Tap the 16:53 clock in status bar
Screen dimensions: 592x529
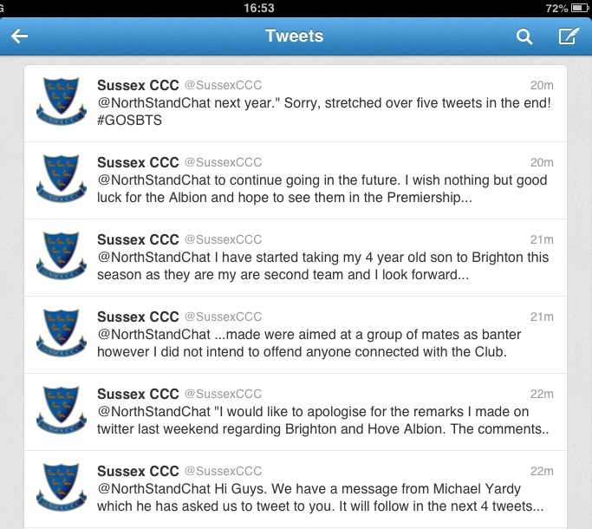pyautogui.click(x=259, y=8)
